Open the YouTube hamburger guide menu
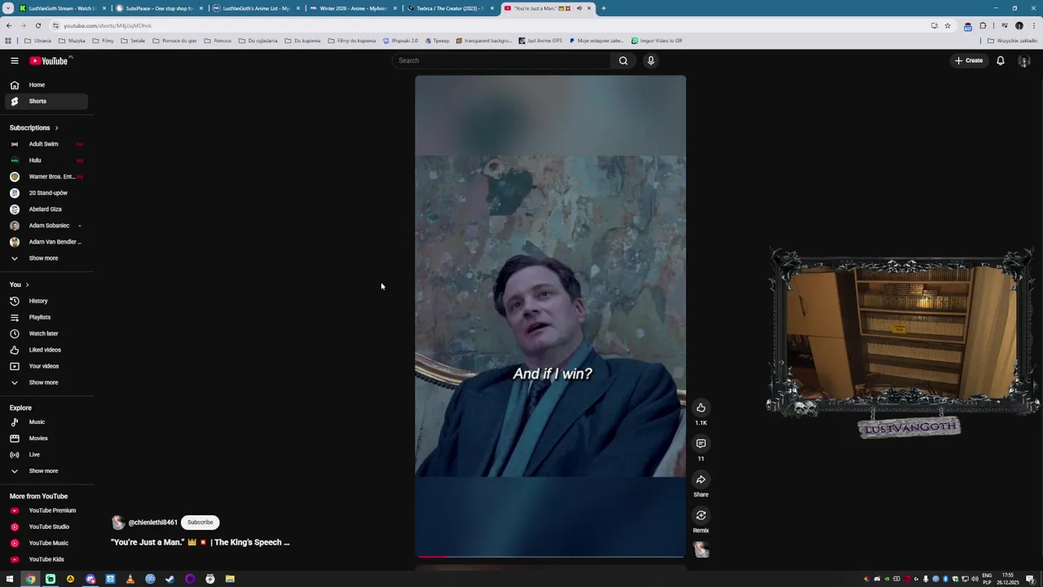Screen dimensions: 1043x587 pyautogui.click(x=14, y=60)
